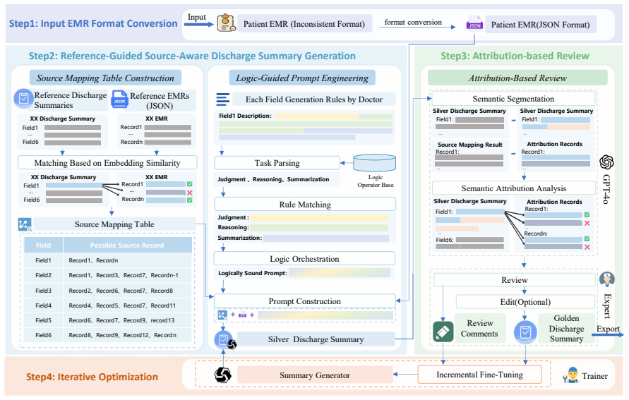The height and width of the screenshot is (400, 629).
Task: Click the Patient EMR (Inconsistent Format) box
Action: [304, 24]
